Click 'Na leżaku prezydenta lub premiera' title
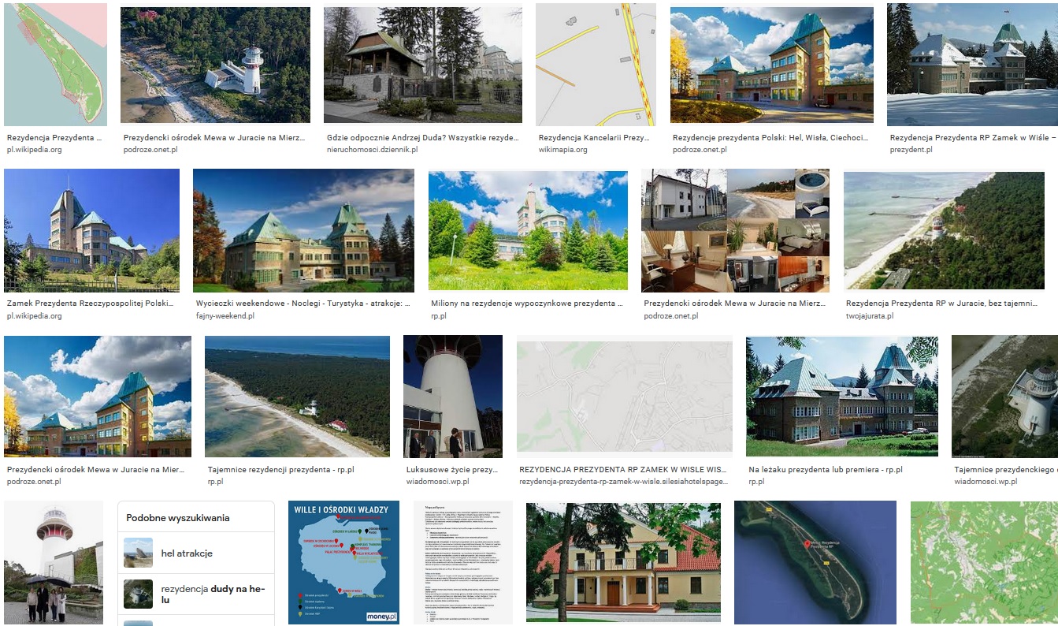Image resolution: width=1058 pixels, height=626 pixels. (x=825, y=470)
